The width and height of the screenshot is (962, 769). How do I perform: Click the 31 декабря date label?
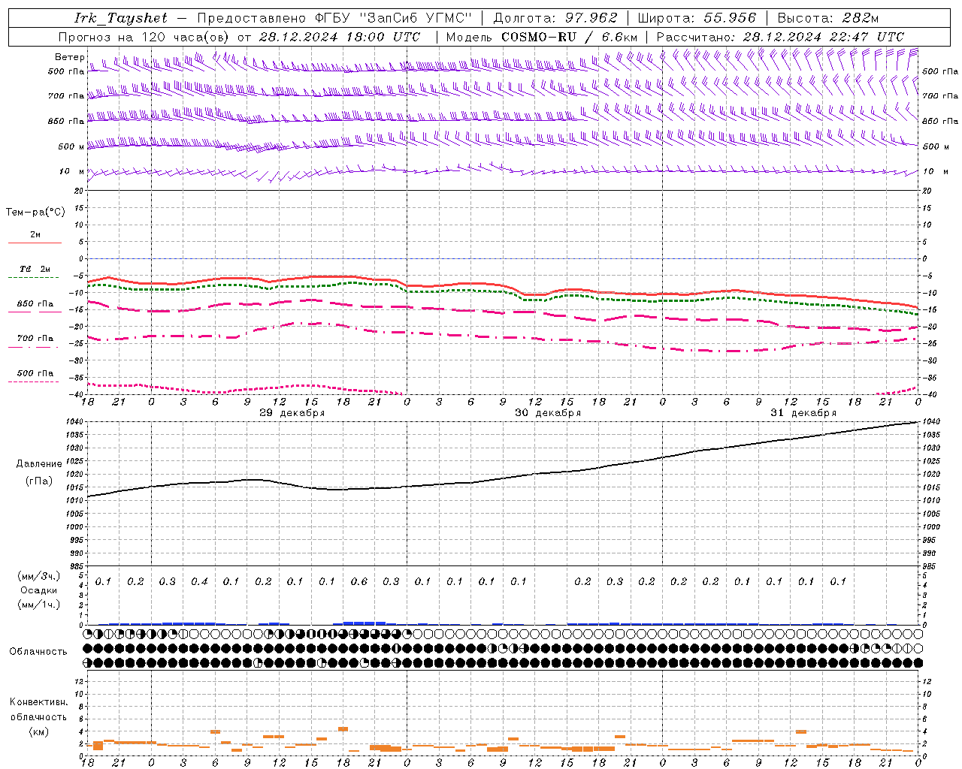[x=803, y=413]
